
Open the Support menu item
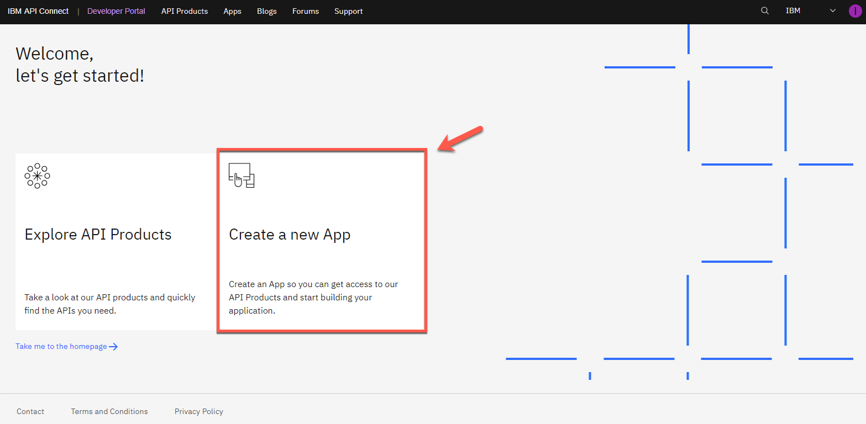point(348,11)
